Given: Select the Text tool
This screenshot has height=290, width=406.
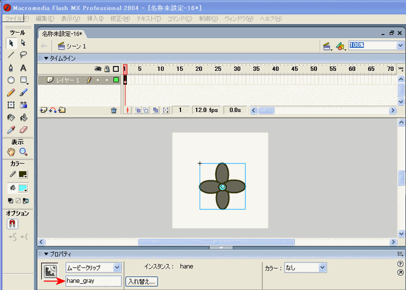Looking at the screenshot, I should (23, 68).
